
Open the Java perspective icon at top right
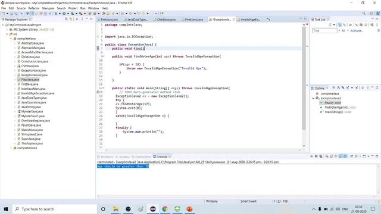378,14
